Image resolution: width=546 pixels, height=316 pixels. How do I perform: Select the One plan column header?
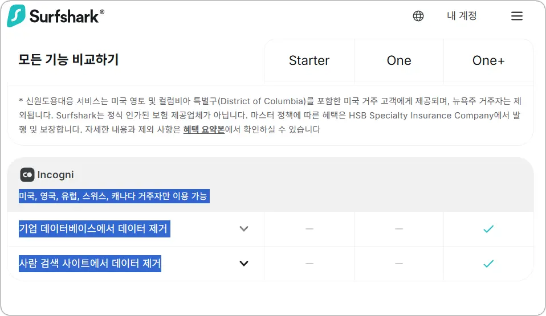[399, 60]
